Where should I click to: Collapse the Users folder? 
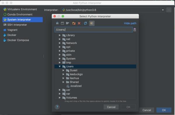tap(60, 67)
